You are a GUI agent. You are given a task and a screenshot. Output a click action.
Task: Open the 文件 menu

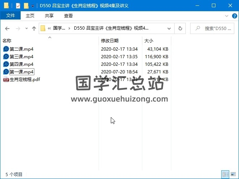11,16
